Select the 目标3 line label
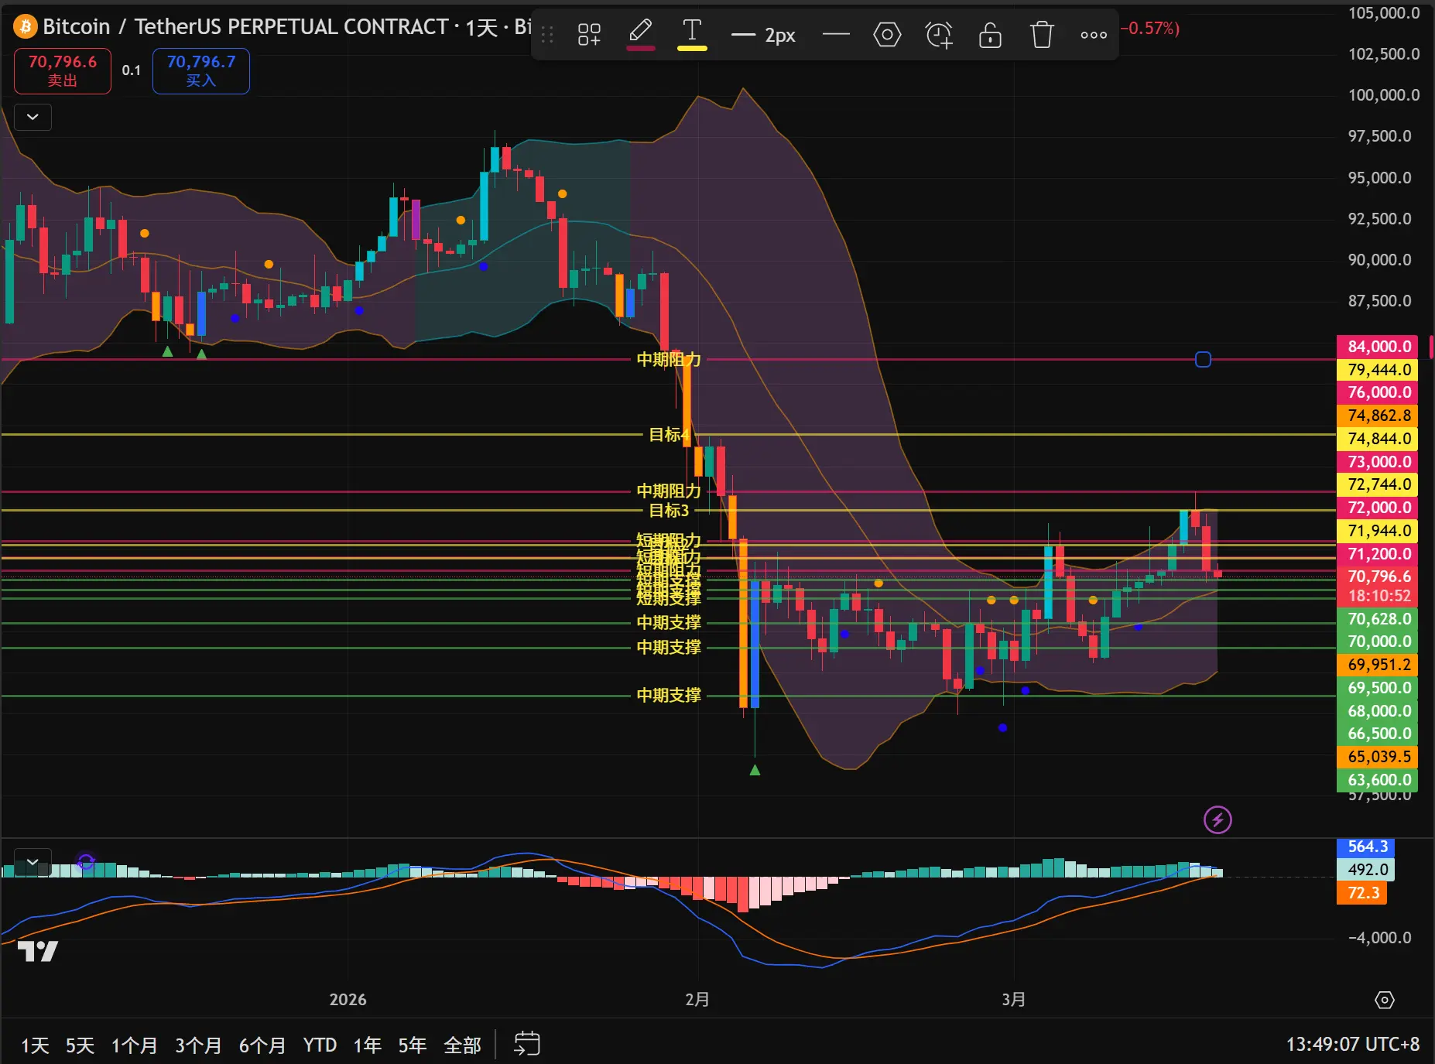Screen dimensions: 1435x1064 click(x=669, y=510)
